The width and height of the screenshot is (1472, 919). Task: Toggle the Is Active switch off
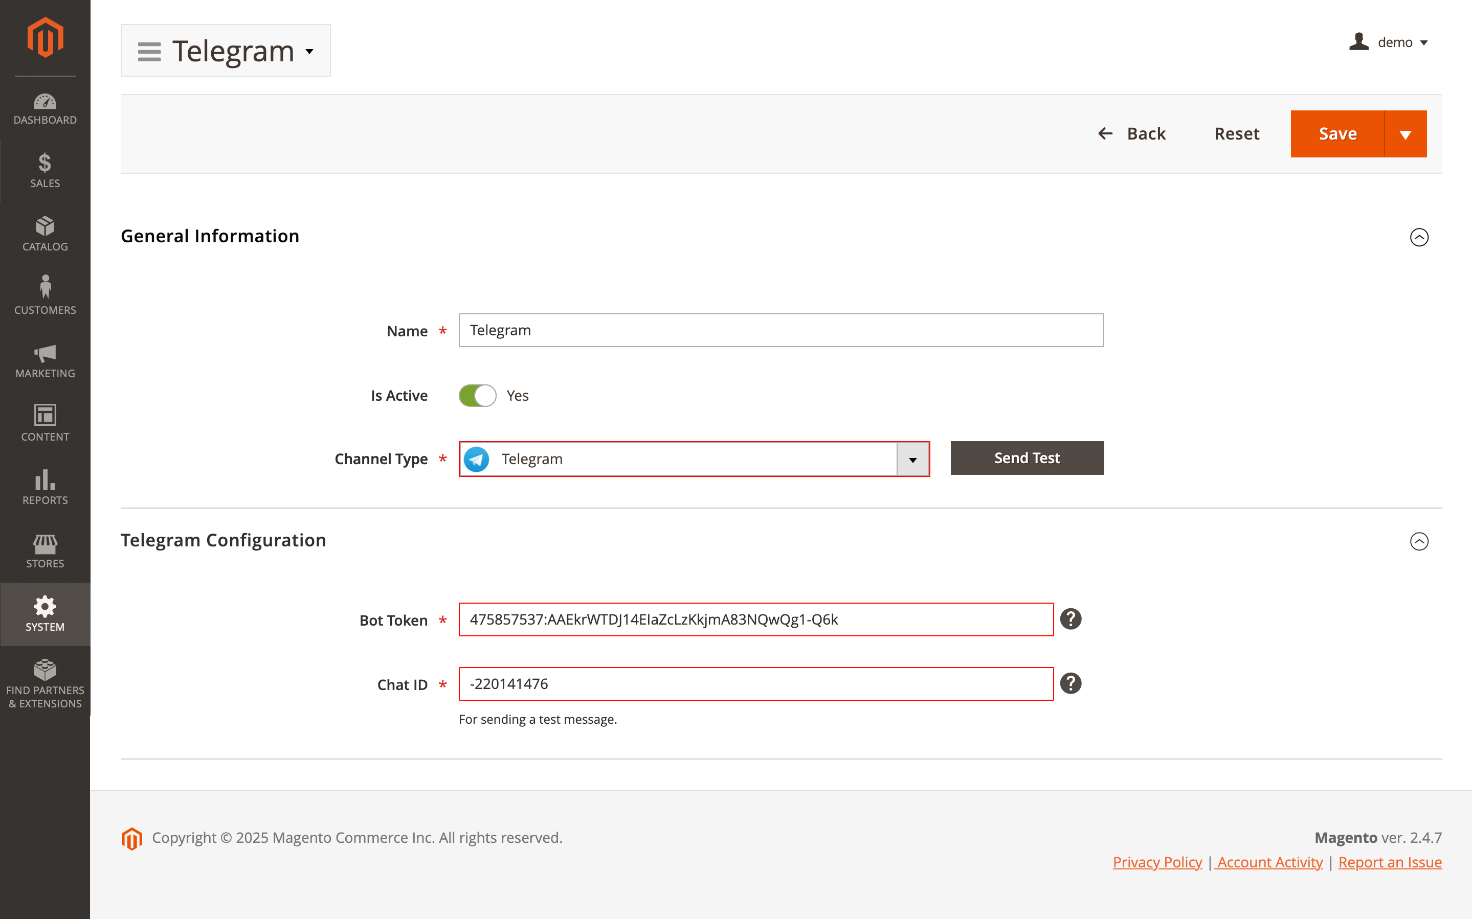tap(478, 395)
